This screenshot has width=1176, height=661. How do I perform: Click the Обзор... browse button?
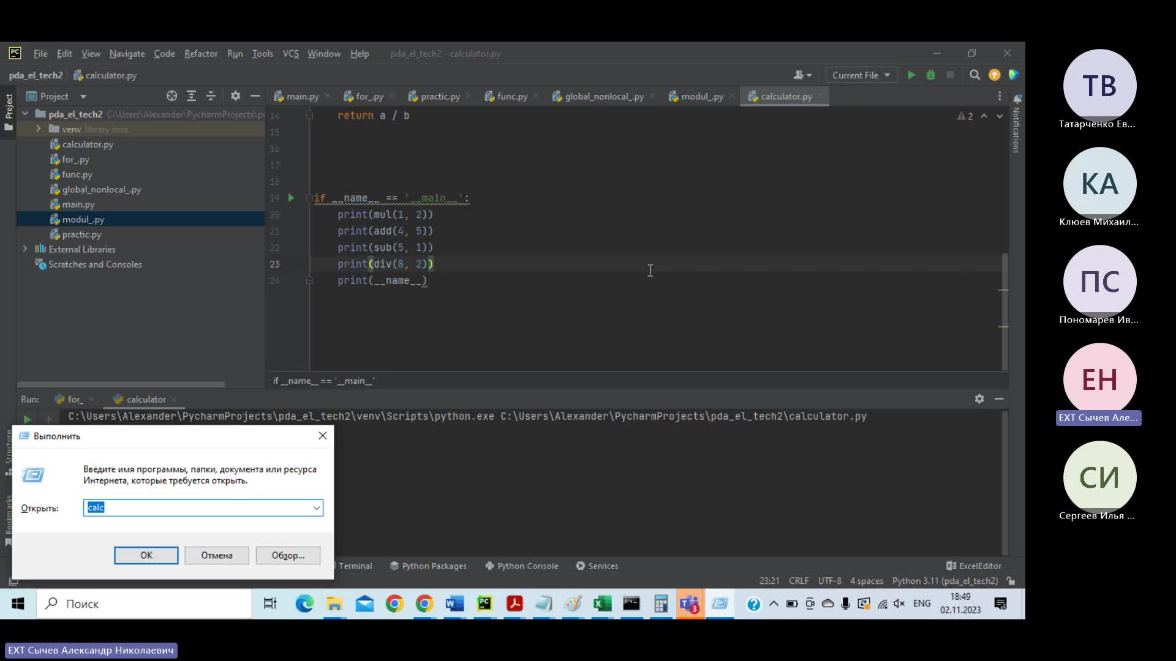[x=288, y=555]
